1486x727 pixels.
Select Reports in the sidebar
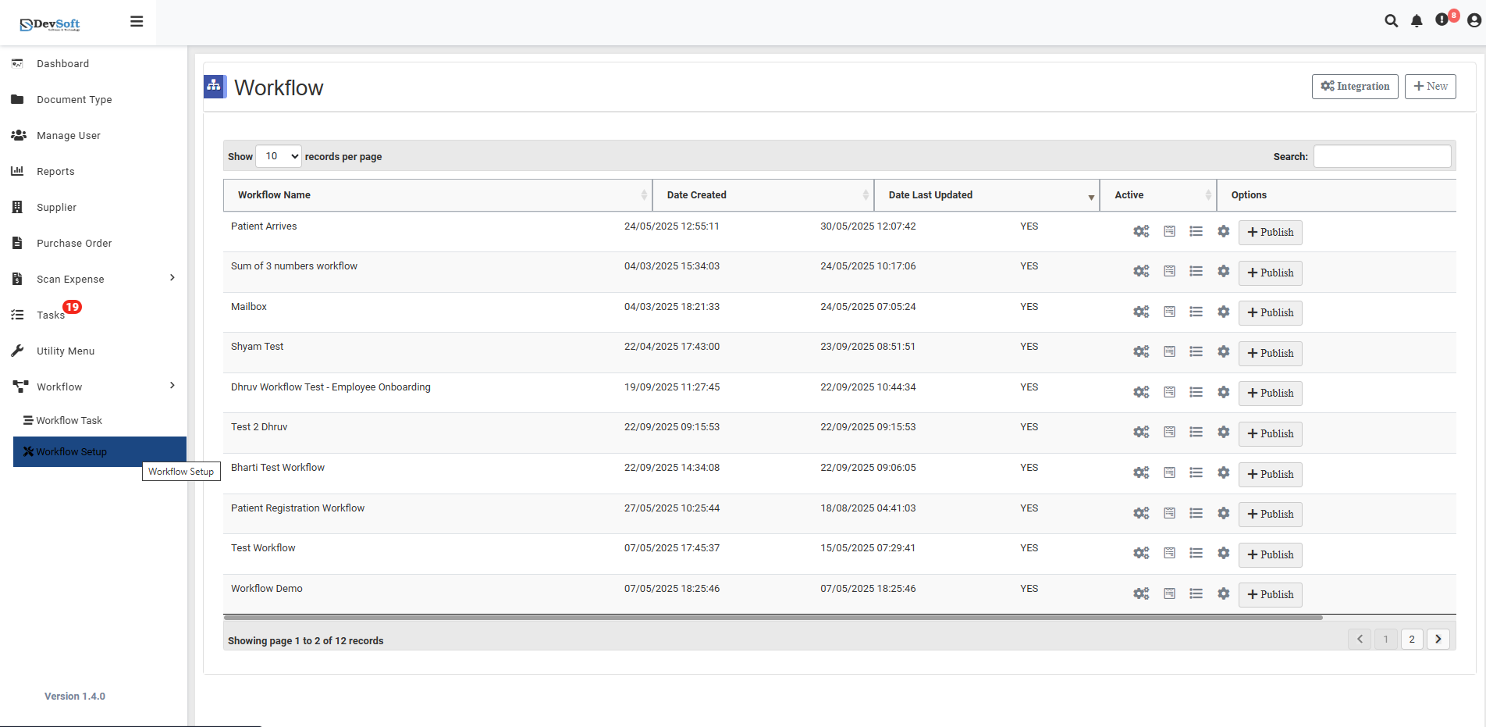tap(56, 171)
